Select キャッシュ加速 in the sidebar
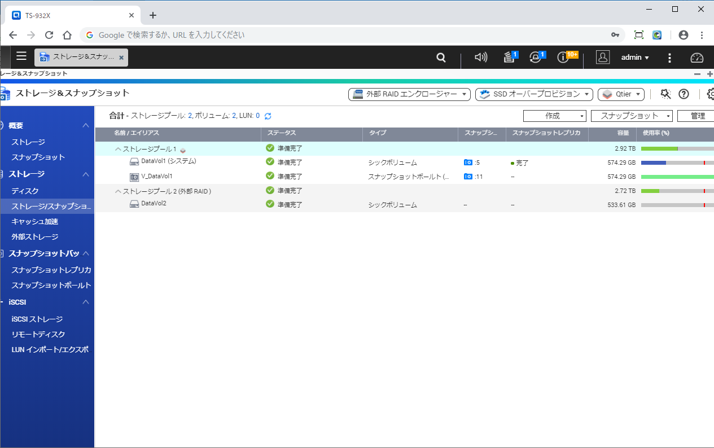 (35, 222)
